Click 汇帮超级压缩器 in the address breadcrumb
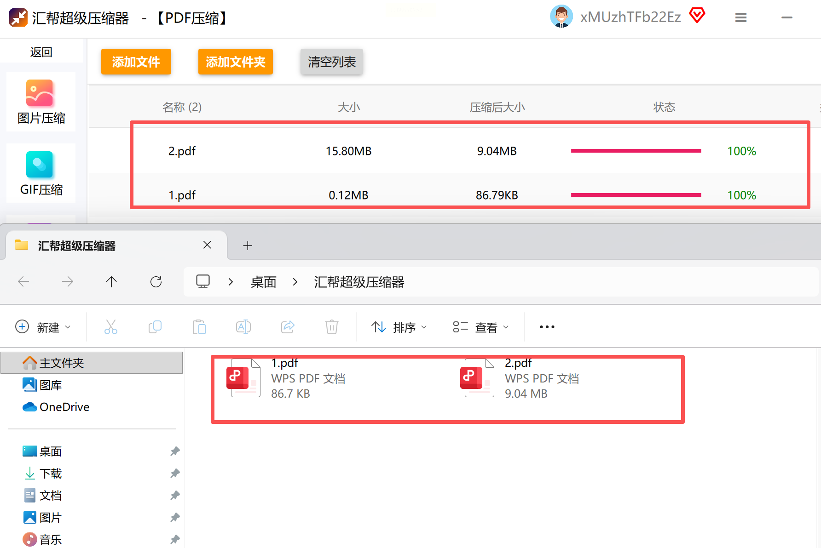Image resolution: width=821 pixels, height=548 pixels. coord(359,282)
